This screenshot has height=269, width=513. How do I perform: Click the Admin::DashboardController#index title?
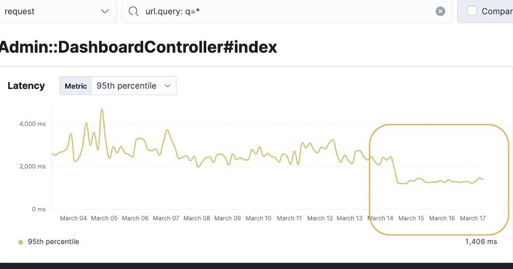[139, 47]
